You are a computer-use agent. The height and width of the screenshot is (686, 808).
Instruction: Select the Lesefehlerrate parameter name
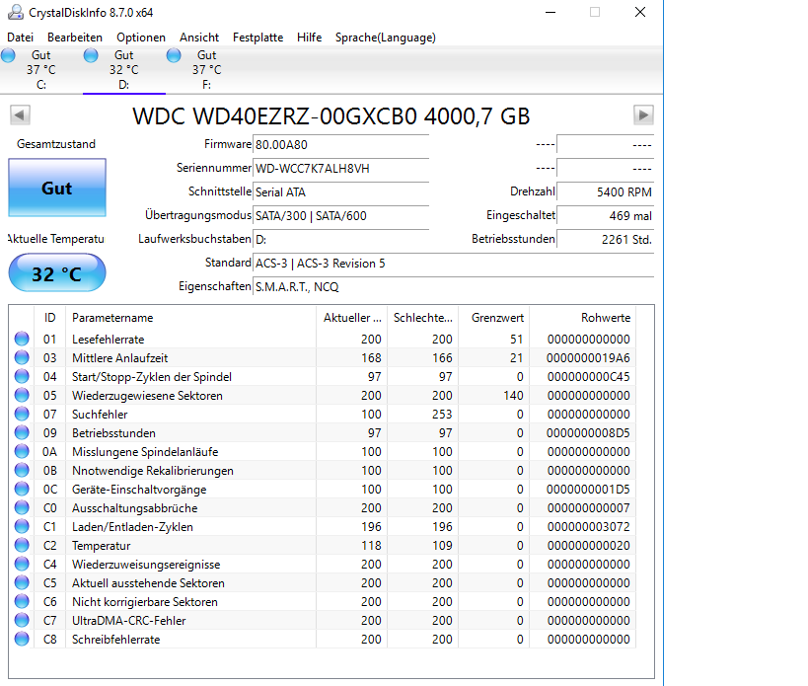[x=109, y=340]
